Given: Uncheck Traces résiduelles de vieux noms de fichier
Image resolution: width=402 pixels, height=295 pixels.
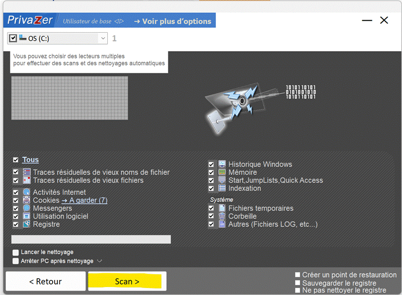Looking at the screenshot, I should click(15, 172).
